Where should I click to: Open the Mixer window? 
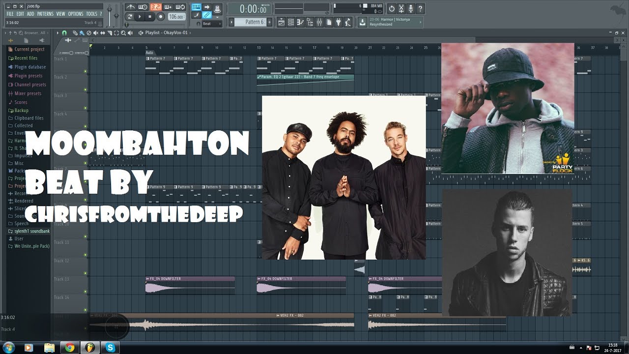pos(319,22)
